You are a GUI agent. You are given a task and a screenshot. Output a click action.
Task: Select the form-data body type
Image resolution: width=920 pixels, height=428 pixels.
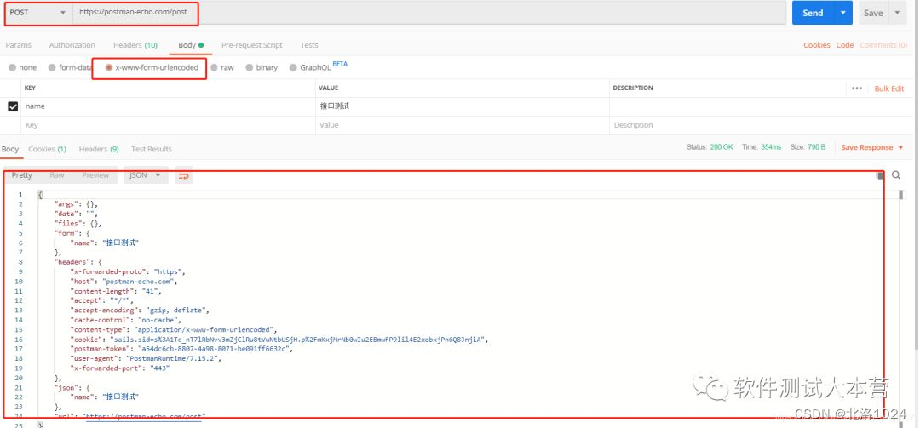(70, 67)
